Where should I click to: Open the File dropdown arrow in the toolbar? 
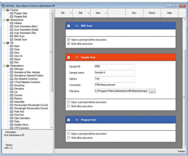pos(71,13)
